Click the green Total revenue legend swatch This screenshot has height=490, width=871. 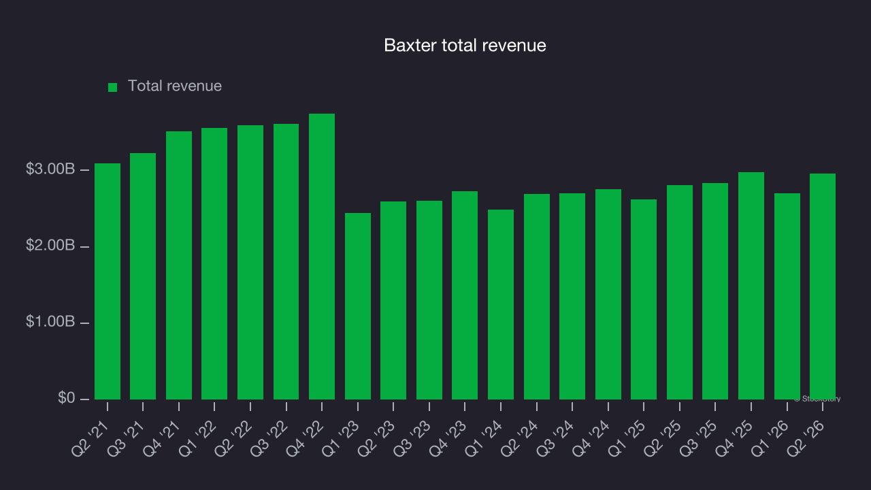click(x=113, y=87)
